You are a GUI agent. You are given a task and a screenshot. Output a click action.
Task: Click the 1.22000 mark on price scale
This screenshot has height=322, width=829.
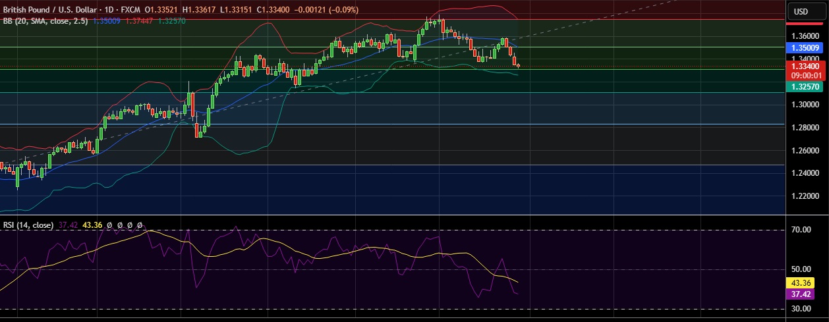click(805, 196)
